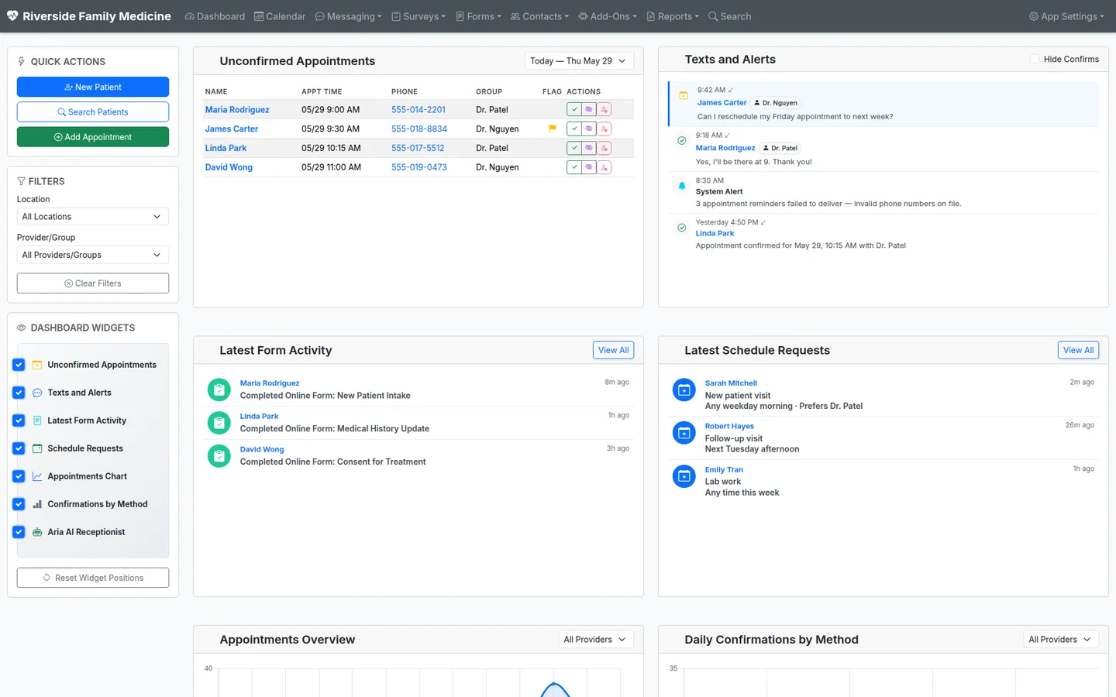1116x697 pixels.
Task: Click the calendar icon beside Emily Tran's request
Action: click(x=684, y=476)
